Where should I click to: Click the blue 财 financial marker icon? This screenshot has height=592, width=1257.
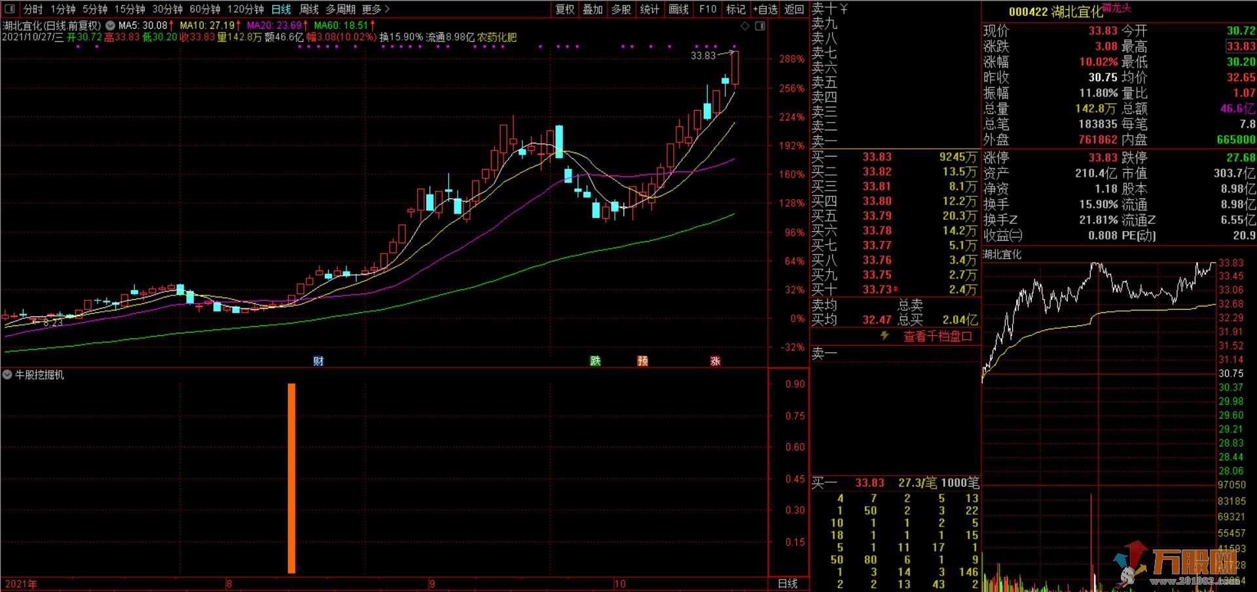click(318, 361)
